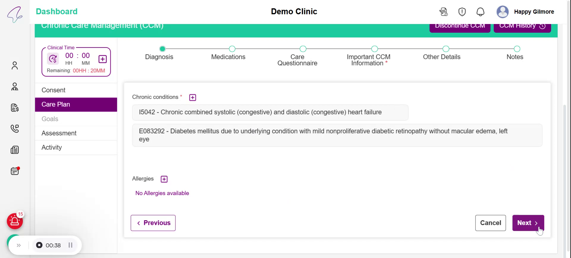Click the add clinical time plus icon

click(103, 59)
